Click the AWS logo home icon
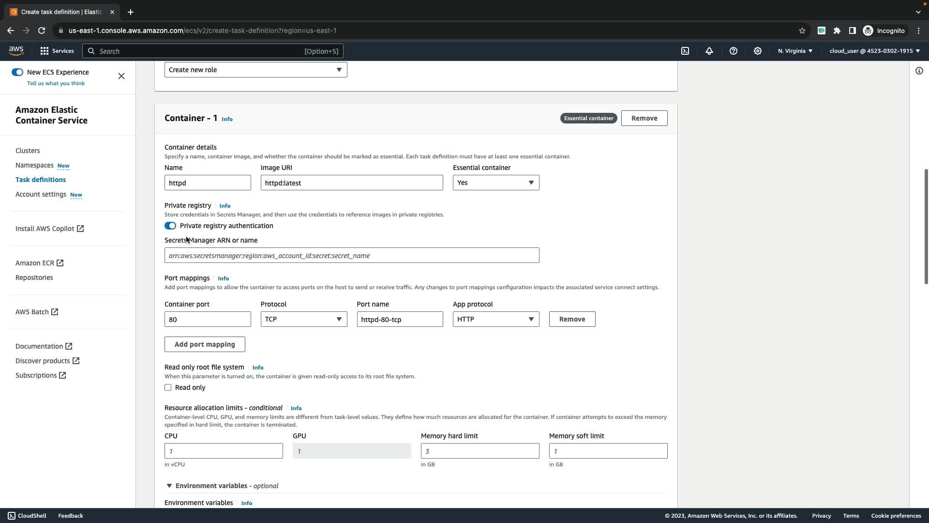 click(x=16, y=51)
